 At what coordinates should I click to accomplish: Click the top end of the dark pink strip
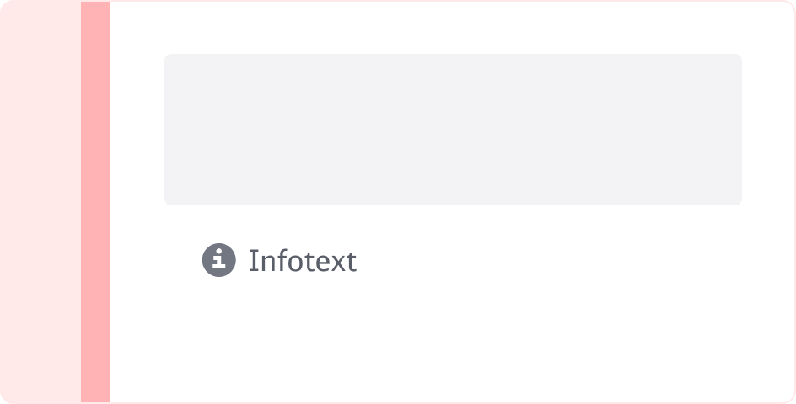(95, 7)
